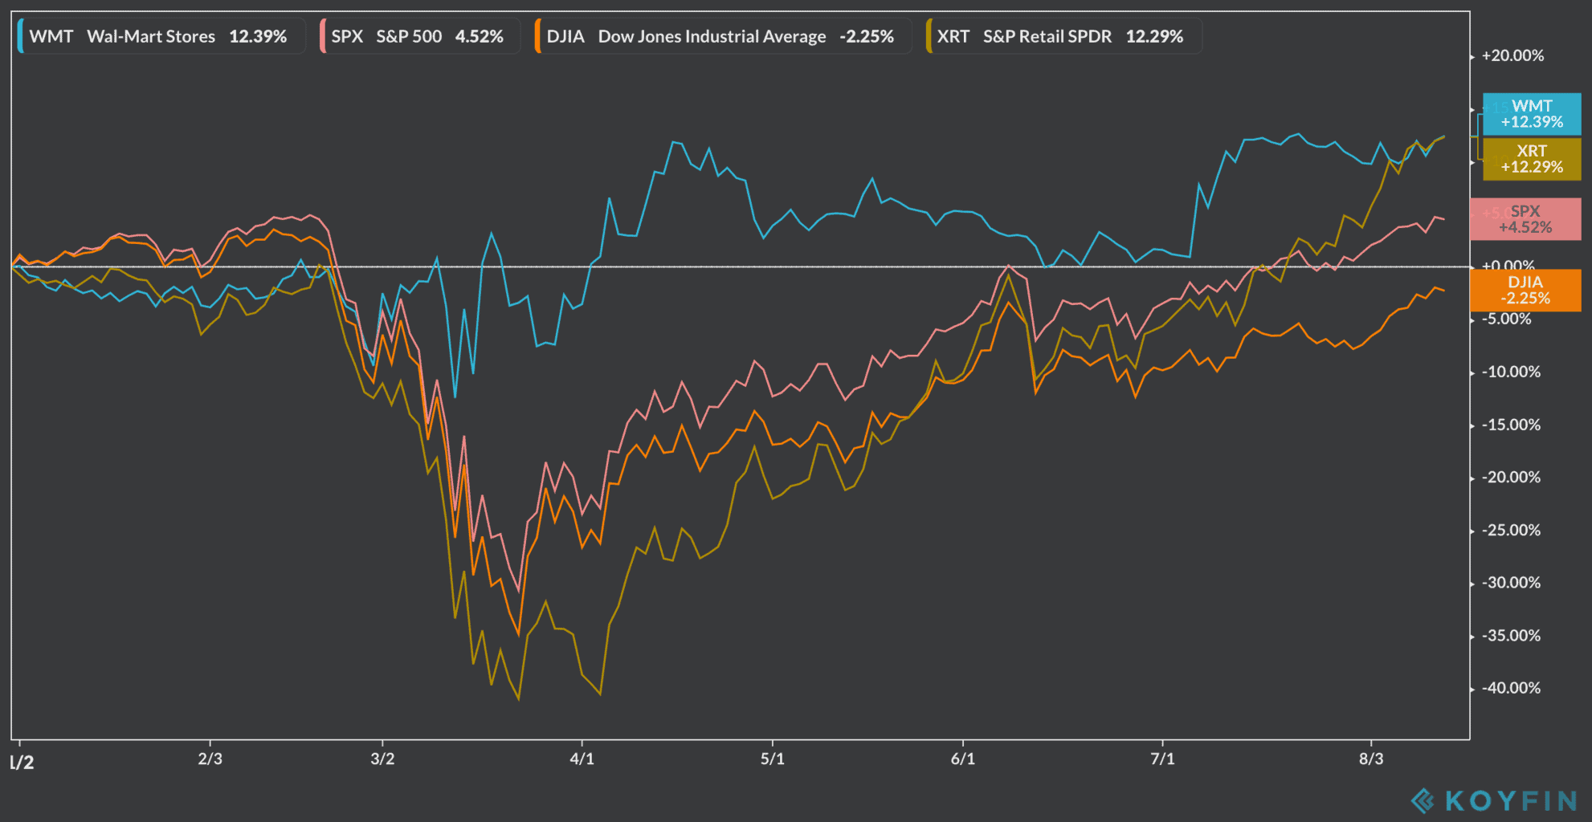Click the DJIA Dow Jones Industrial Average legend chip

pos(723,36)
